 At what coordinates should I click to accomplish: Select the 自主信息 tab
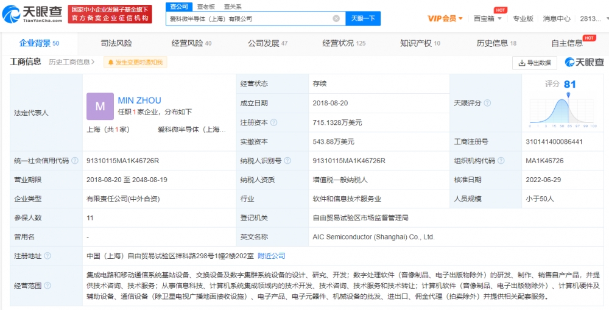(x=567, y=43)
